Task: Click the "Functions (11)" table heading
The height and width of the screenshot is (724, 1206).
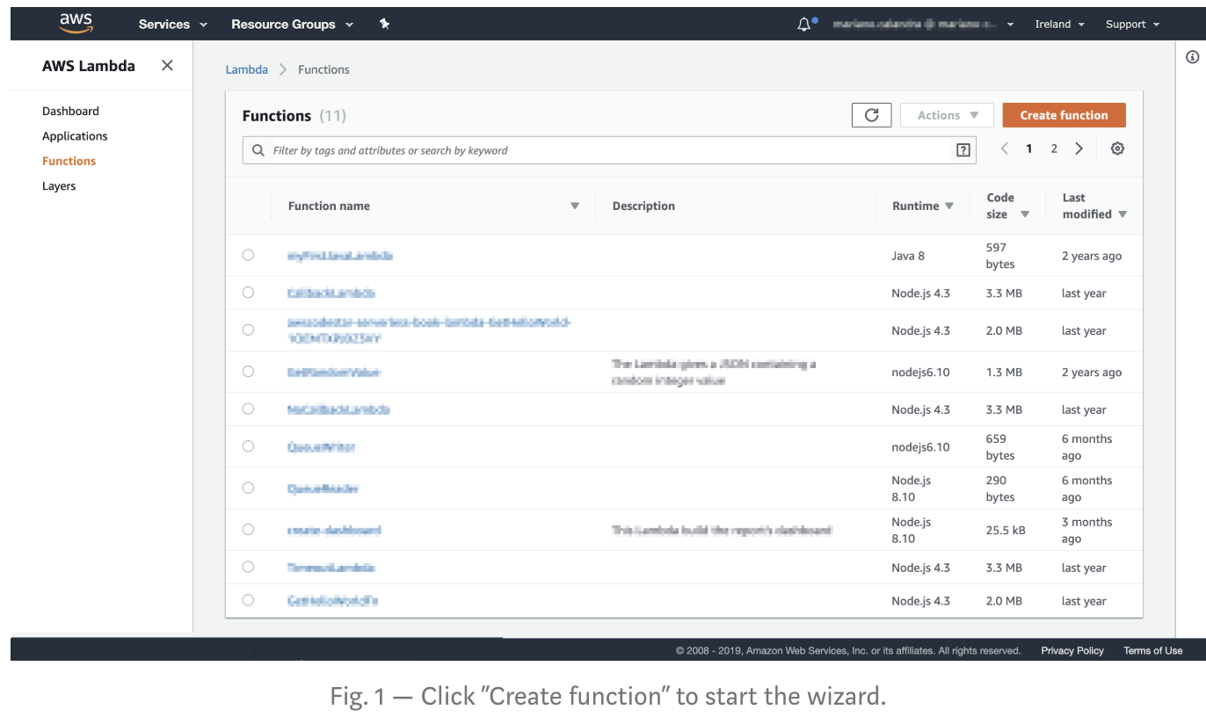Action: click(x=294, y=116)
